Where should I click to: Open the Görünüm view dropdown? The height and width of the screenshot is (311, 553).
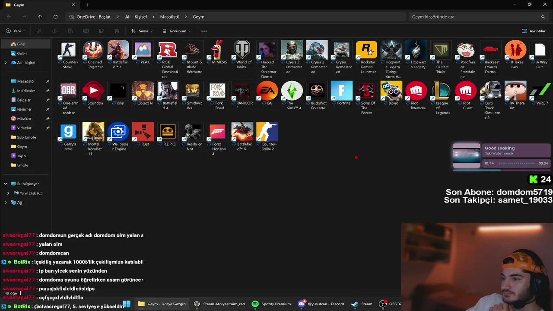point(177,31)
